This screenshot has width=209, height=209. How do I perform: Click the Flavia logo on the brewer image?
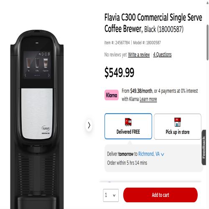coord(46,128)
